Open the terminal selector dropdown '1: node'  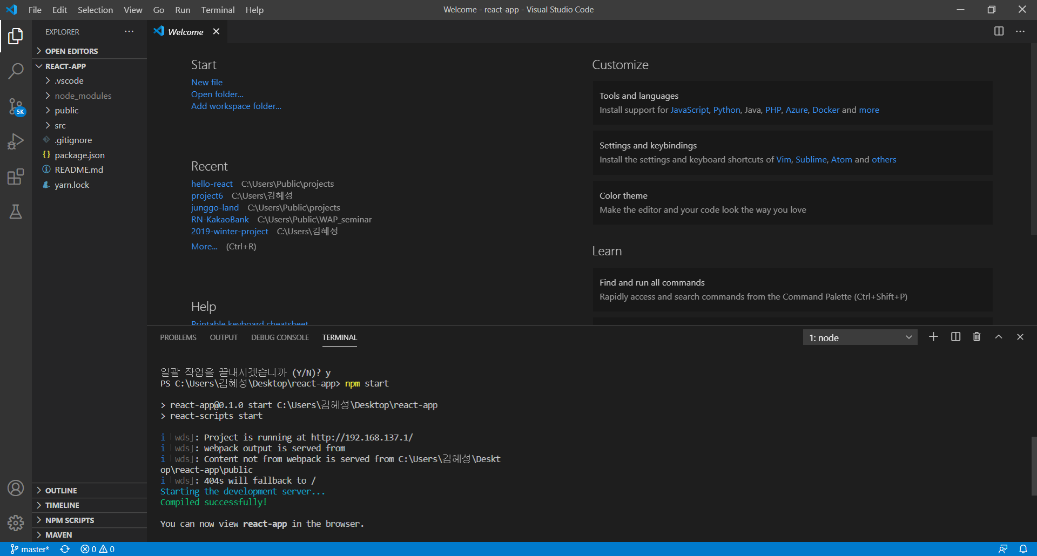coord(860,337)
